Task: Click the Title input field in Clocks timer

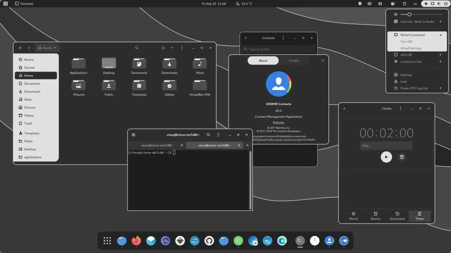Action: pyautogui.click(x=386, y=145)
